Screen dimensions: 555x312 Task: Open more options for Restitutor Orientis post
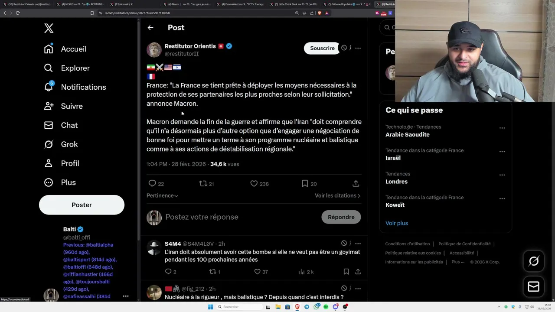[x=358, y=48]
